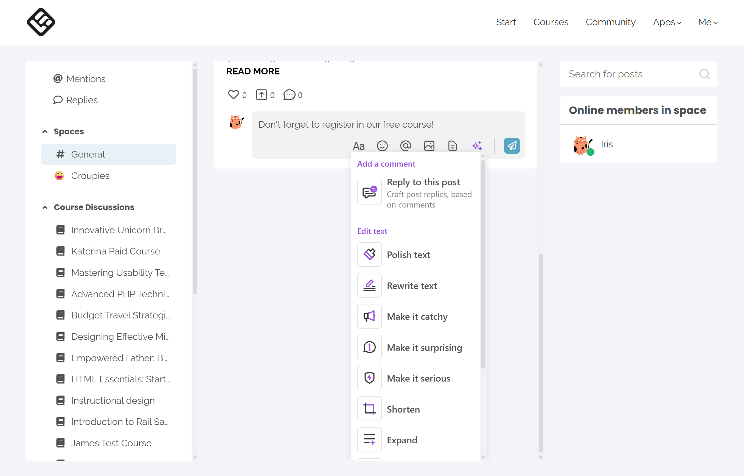Toggle text formatting Aa option
The width and height of the screenshot is (744, 476).
click(x=359, y=145)
